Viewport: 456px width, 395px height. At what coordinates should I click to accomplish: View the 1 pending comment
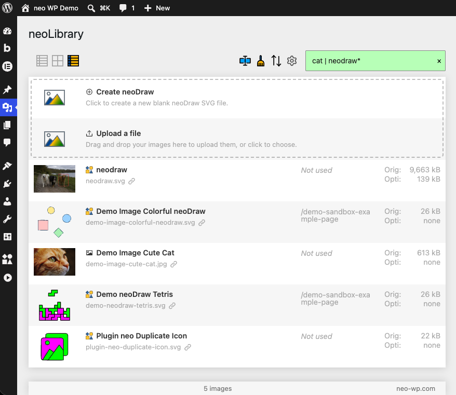127,8
